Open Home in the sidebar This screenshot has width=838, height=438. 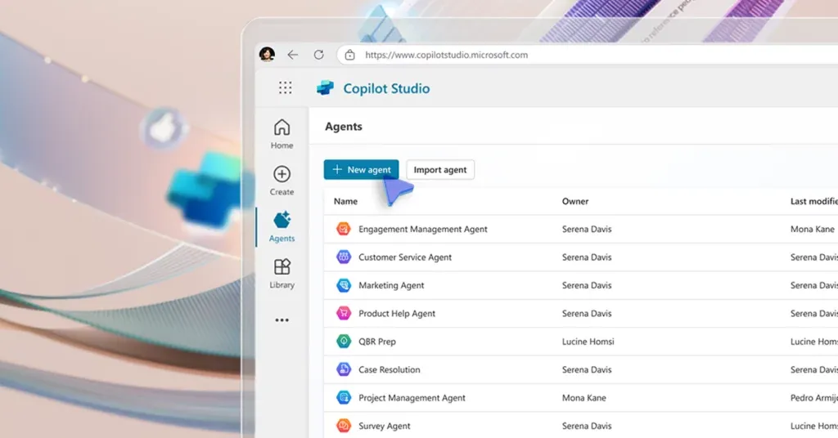(282, 135)
